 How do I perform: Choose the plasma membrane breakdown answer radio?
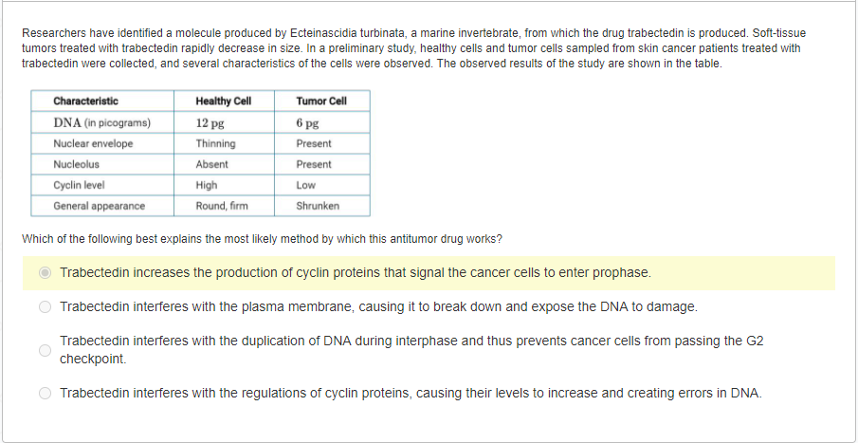(x=46, y=307)
